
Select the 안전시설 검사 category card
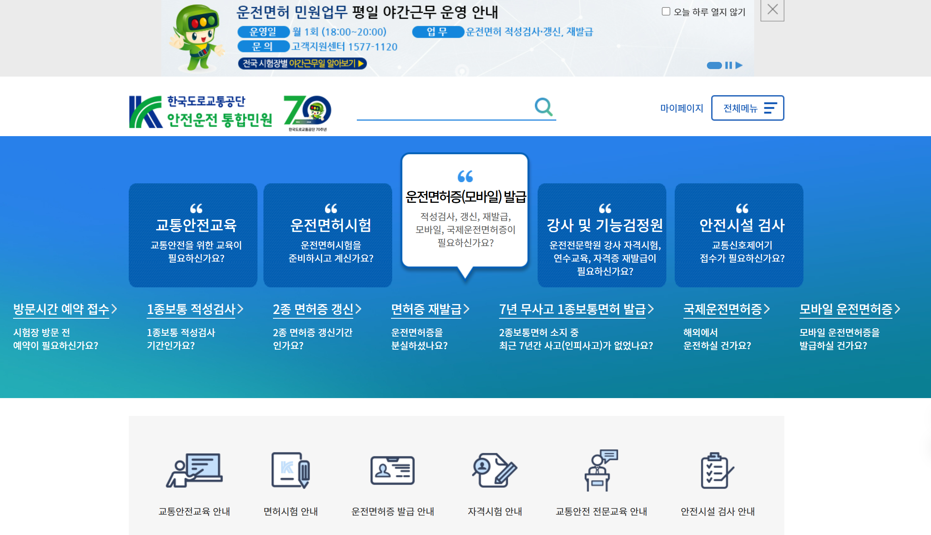click(x=739, y=235)
